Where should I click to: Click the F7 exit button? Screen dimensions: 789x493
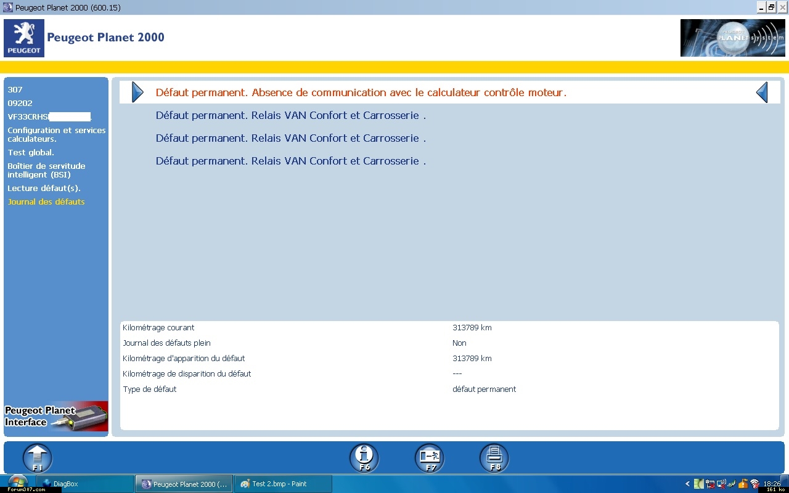pyautogui.click(x=430, y=458)
